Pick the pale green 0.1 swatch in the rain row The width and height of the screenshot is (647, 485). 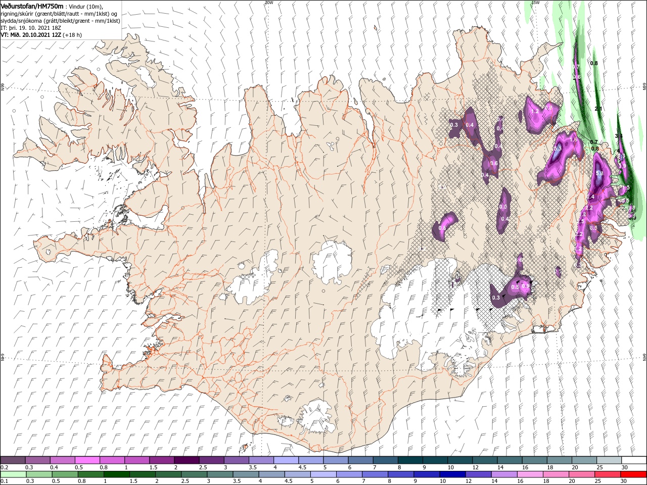(13, 474)
